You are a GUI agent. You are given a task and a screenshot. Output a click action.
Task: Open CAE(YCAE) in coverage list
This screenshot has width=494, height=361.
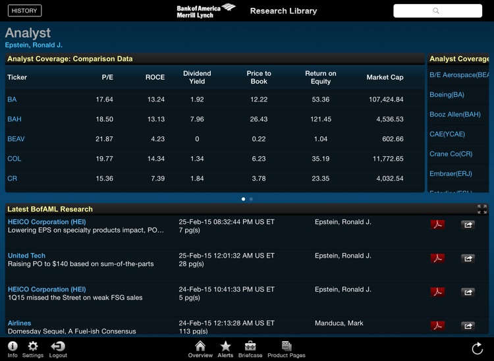click(x=447, y=134)
